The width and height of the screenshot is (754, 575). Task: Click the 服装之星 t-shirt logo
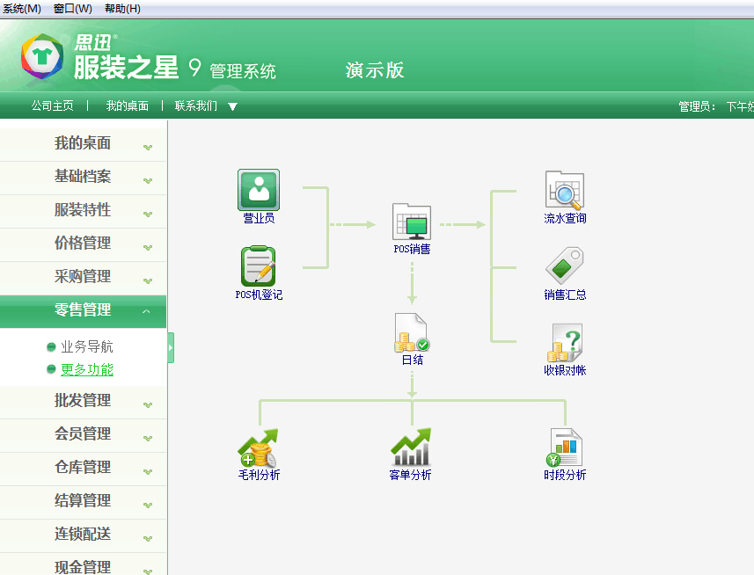(x=42, y=56)
